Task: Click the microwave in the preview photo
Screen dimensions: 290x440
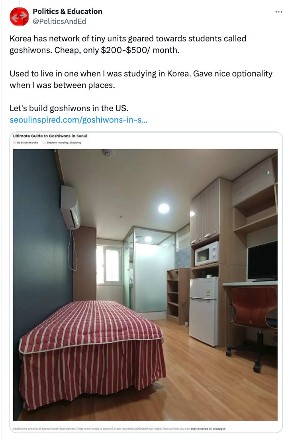Action: [x=207, y=254]
